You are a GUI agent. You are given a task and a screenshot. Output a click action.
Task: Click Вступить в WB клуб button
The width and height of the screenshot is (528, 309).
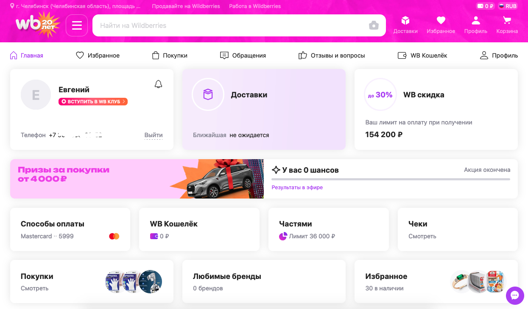tap(93, 102)
